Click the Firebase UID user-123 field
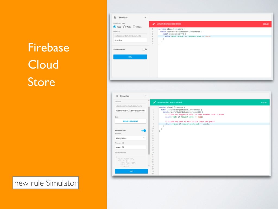The image size is (278, 209). click(131, 147)
